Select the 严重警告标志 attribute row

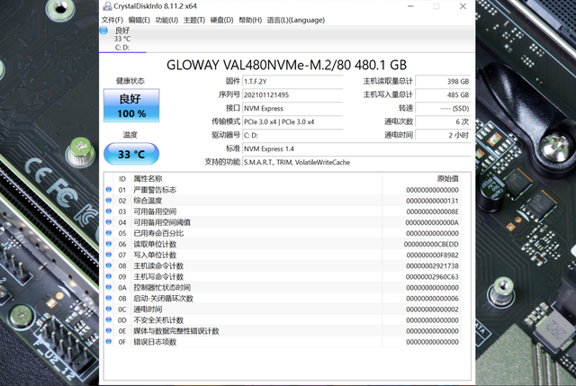pos(283,190)
